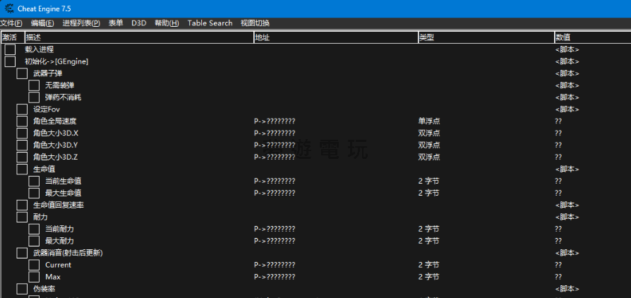Click address of 角色大小3D.X row

point(275,133)
